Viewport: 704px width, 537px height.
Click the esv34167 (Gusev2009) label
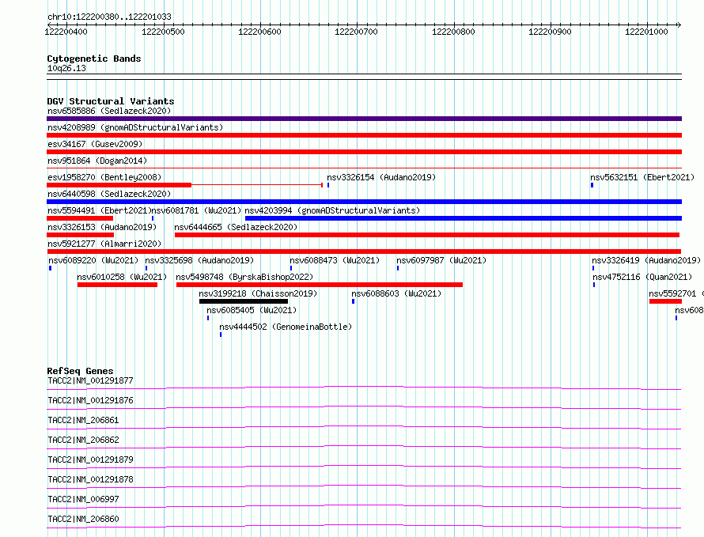tap(95, 144)
